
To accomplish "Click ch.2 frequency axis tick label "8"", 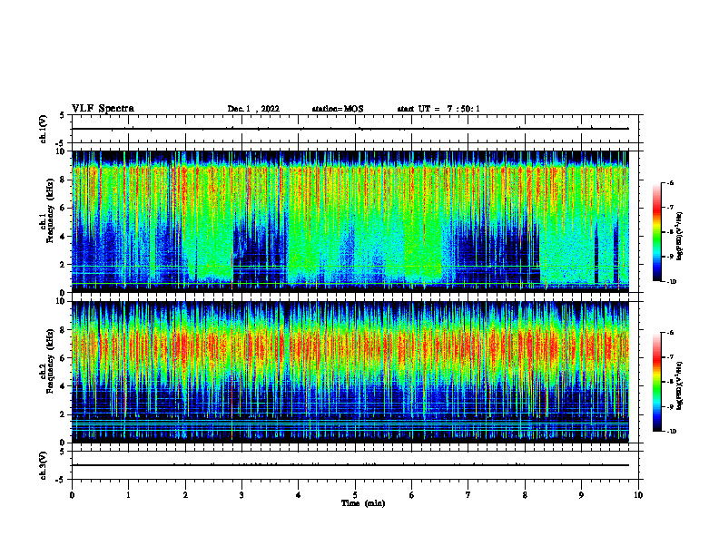I will pyautogui.click(x=64, y=330).
